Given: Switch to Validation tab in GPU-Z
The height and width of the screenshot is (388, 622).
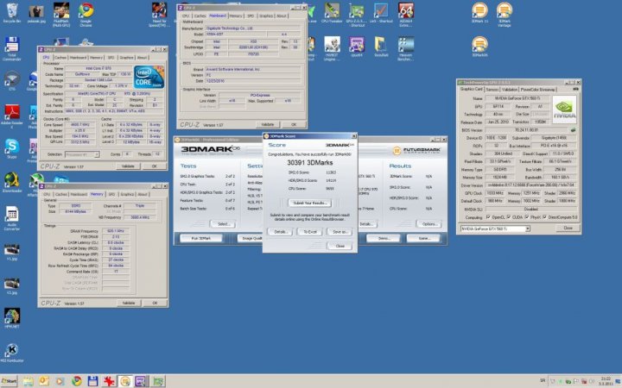Looking at the screenshot, I should (x=510, y=90).
